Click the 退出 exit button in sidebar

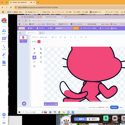point(4,123)
